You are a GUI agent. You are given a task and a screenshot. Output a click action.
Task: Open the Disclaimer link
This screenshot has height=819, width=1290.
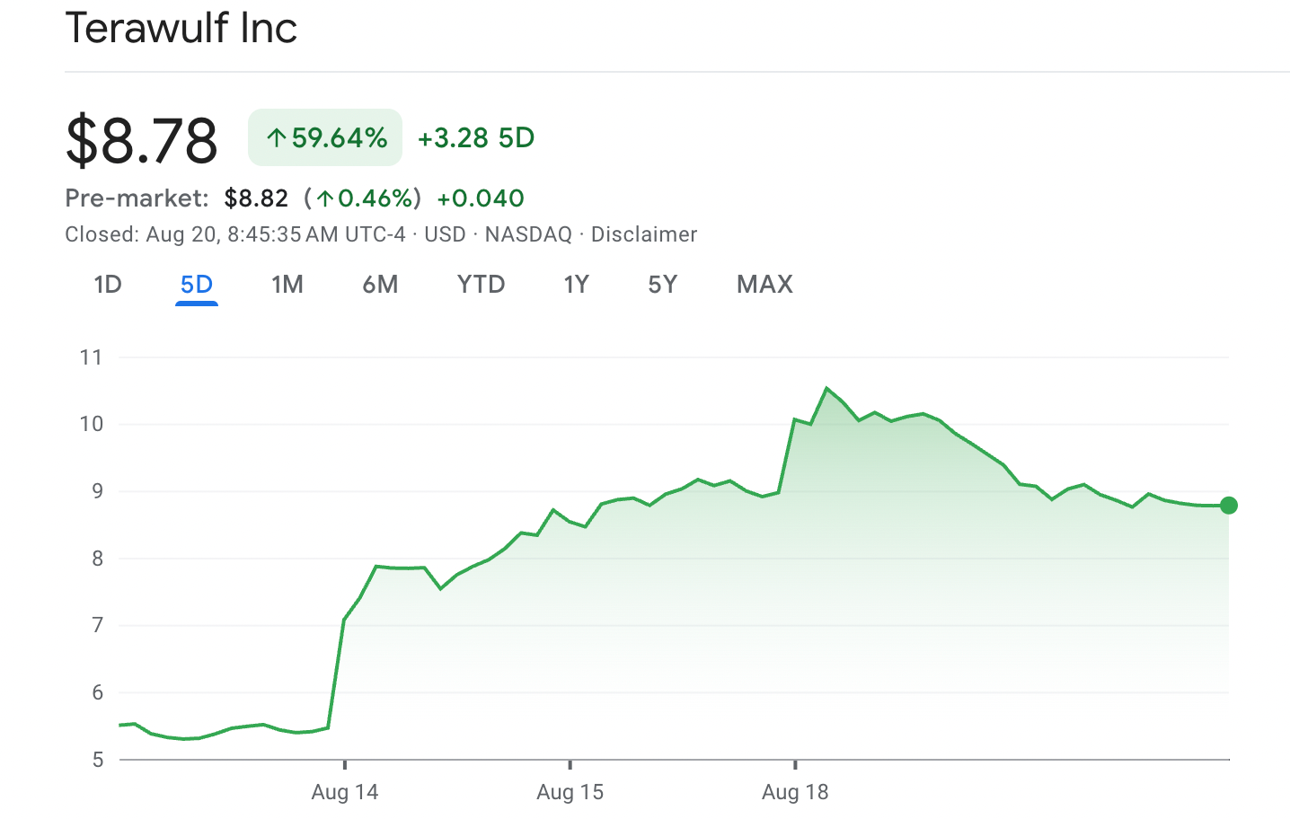click(x=643, y=234)
